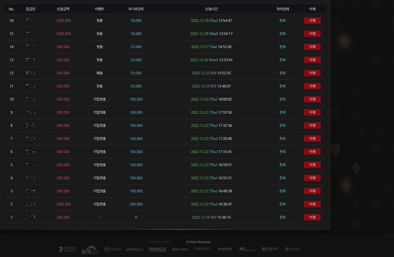
Task: Click the Pinnacle provider logo
Action: pos(157,249)
